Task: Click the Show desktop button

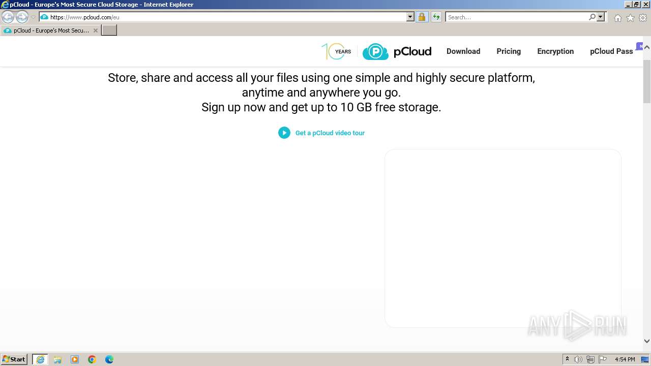Action: click(645, 359)
